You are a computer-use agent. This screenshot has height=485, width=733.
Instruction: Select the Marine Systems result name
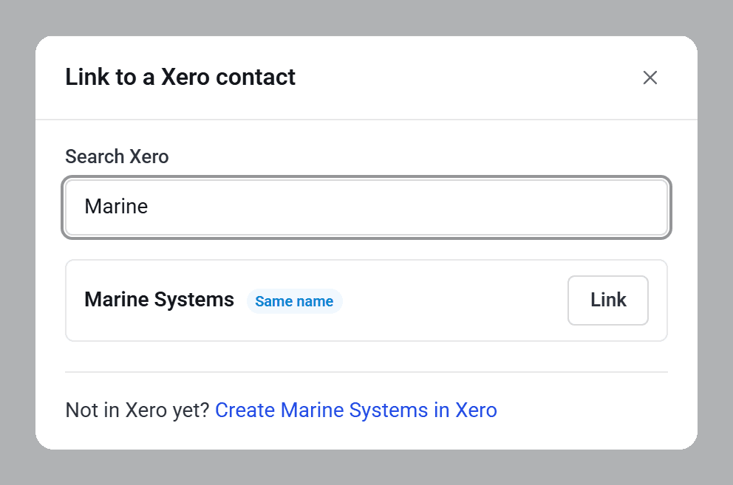point(159,300)
